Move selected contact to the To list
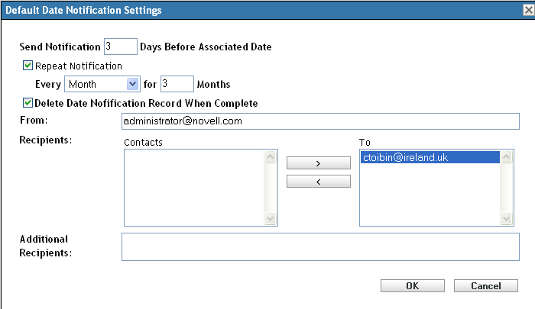 point(317,163)
